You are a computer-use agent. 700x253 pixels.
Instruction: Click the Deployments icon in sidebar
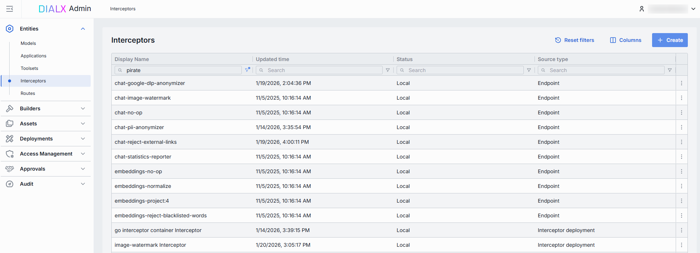[x=10, y=139]
